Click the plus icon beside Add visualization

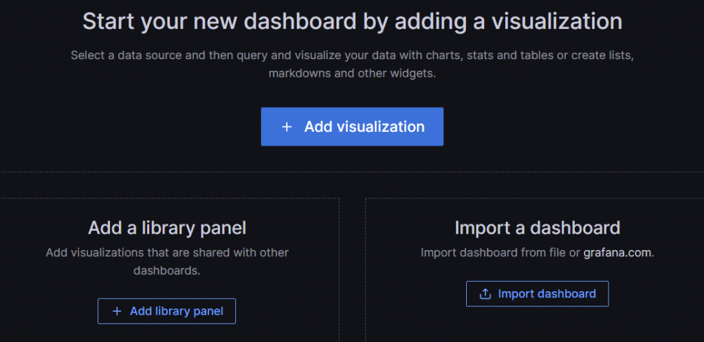click(287, 127)
